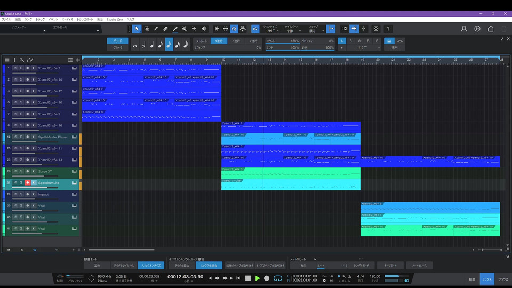Pick the Mute tool in the toolbar
This screenshot has width=512, height=288.
click(x=184, y=29)
